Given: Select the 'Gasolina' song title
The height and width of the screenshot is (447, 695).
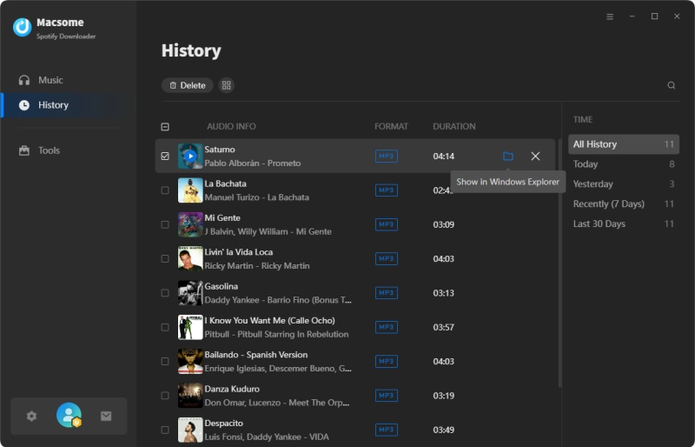Looking at the screenshot, I should [222, 286].
